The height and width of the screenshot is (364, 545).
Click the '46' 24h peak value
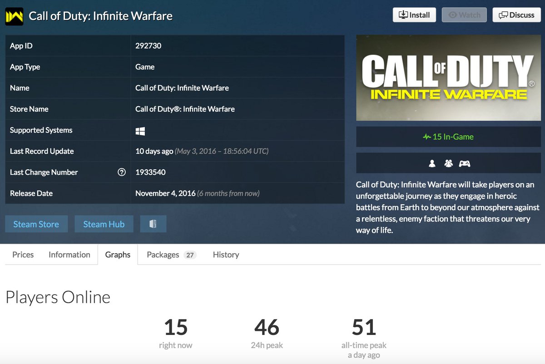click(x=267, y=327)
